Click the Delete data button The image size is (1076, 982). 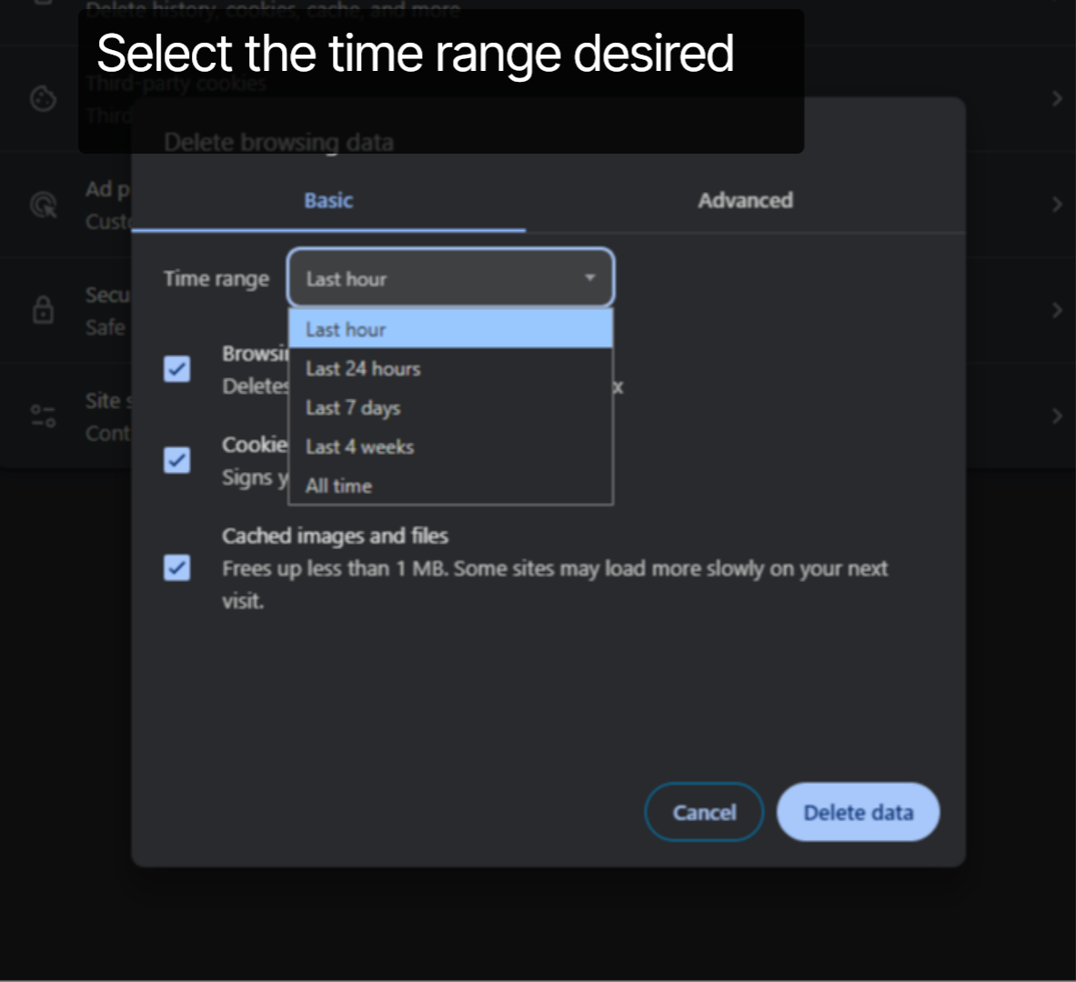tap(857, 811)
